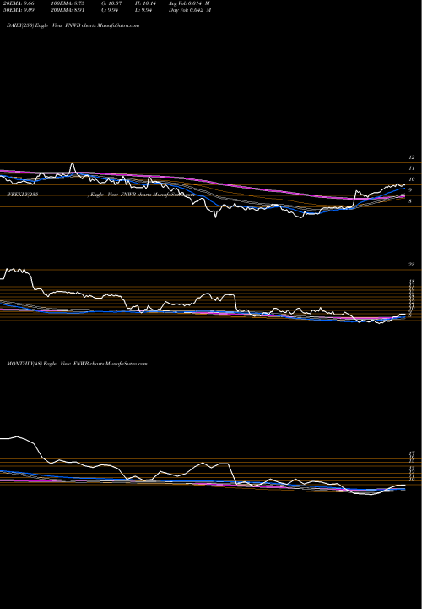Click the 20EMA value label

[x=20, y=3]
